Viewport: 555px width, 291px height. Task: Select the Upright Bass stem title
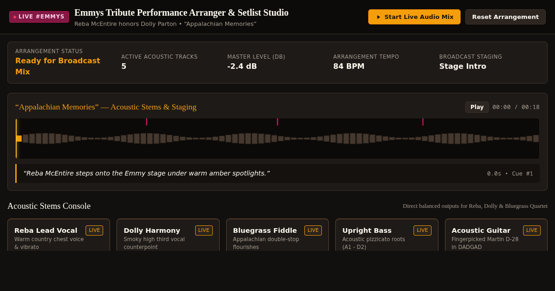click(367, 230)
